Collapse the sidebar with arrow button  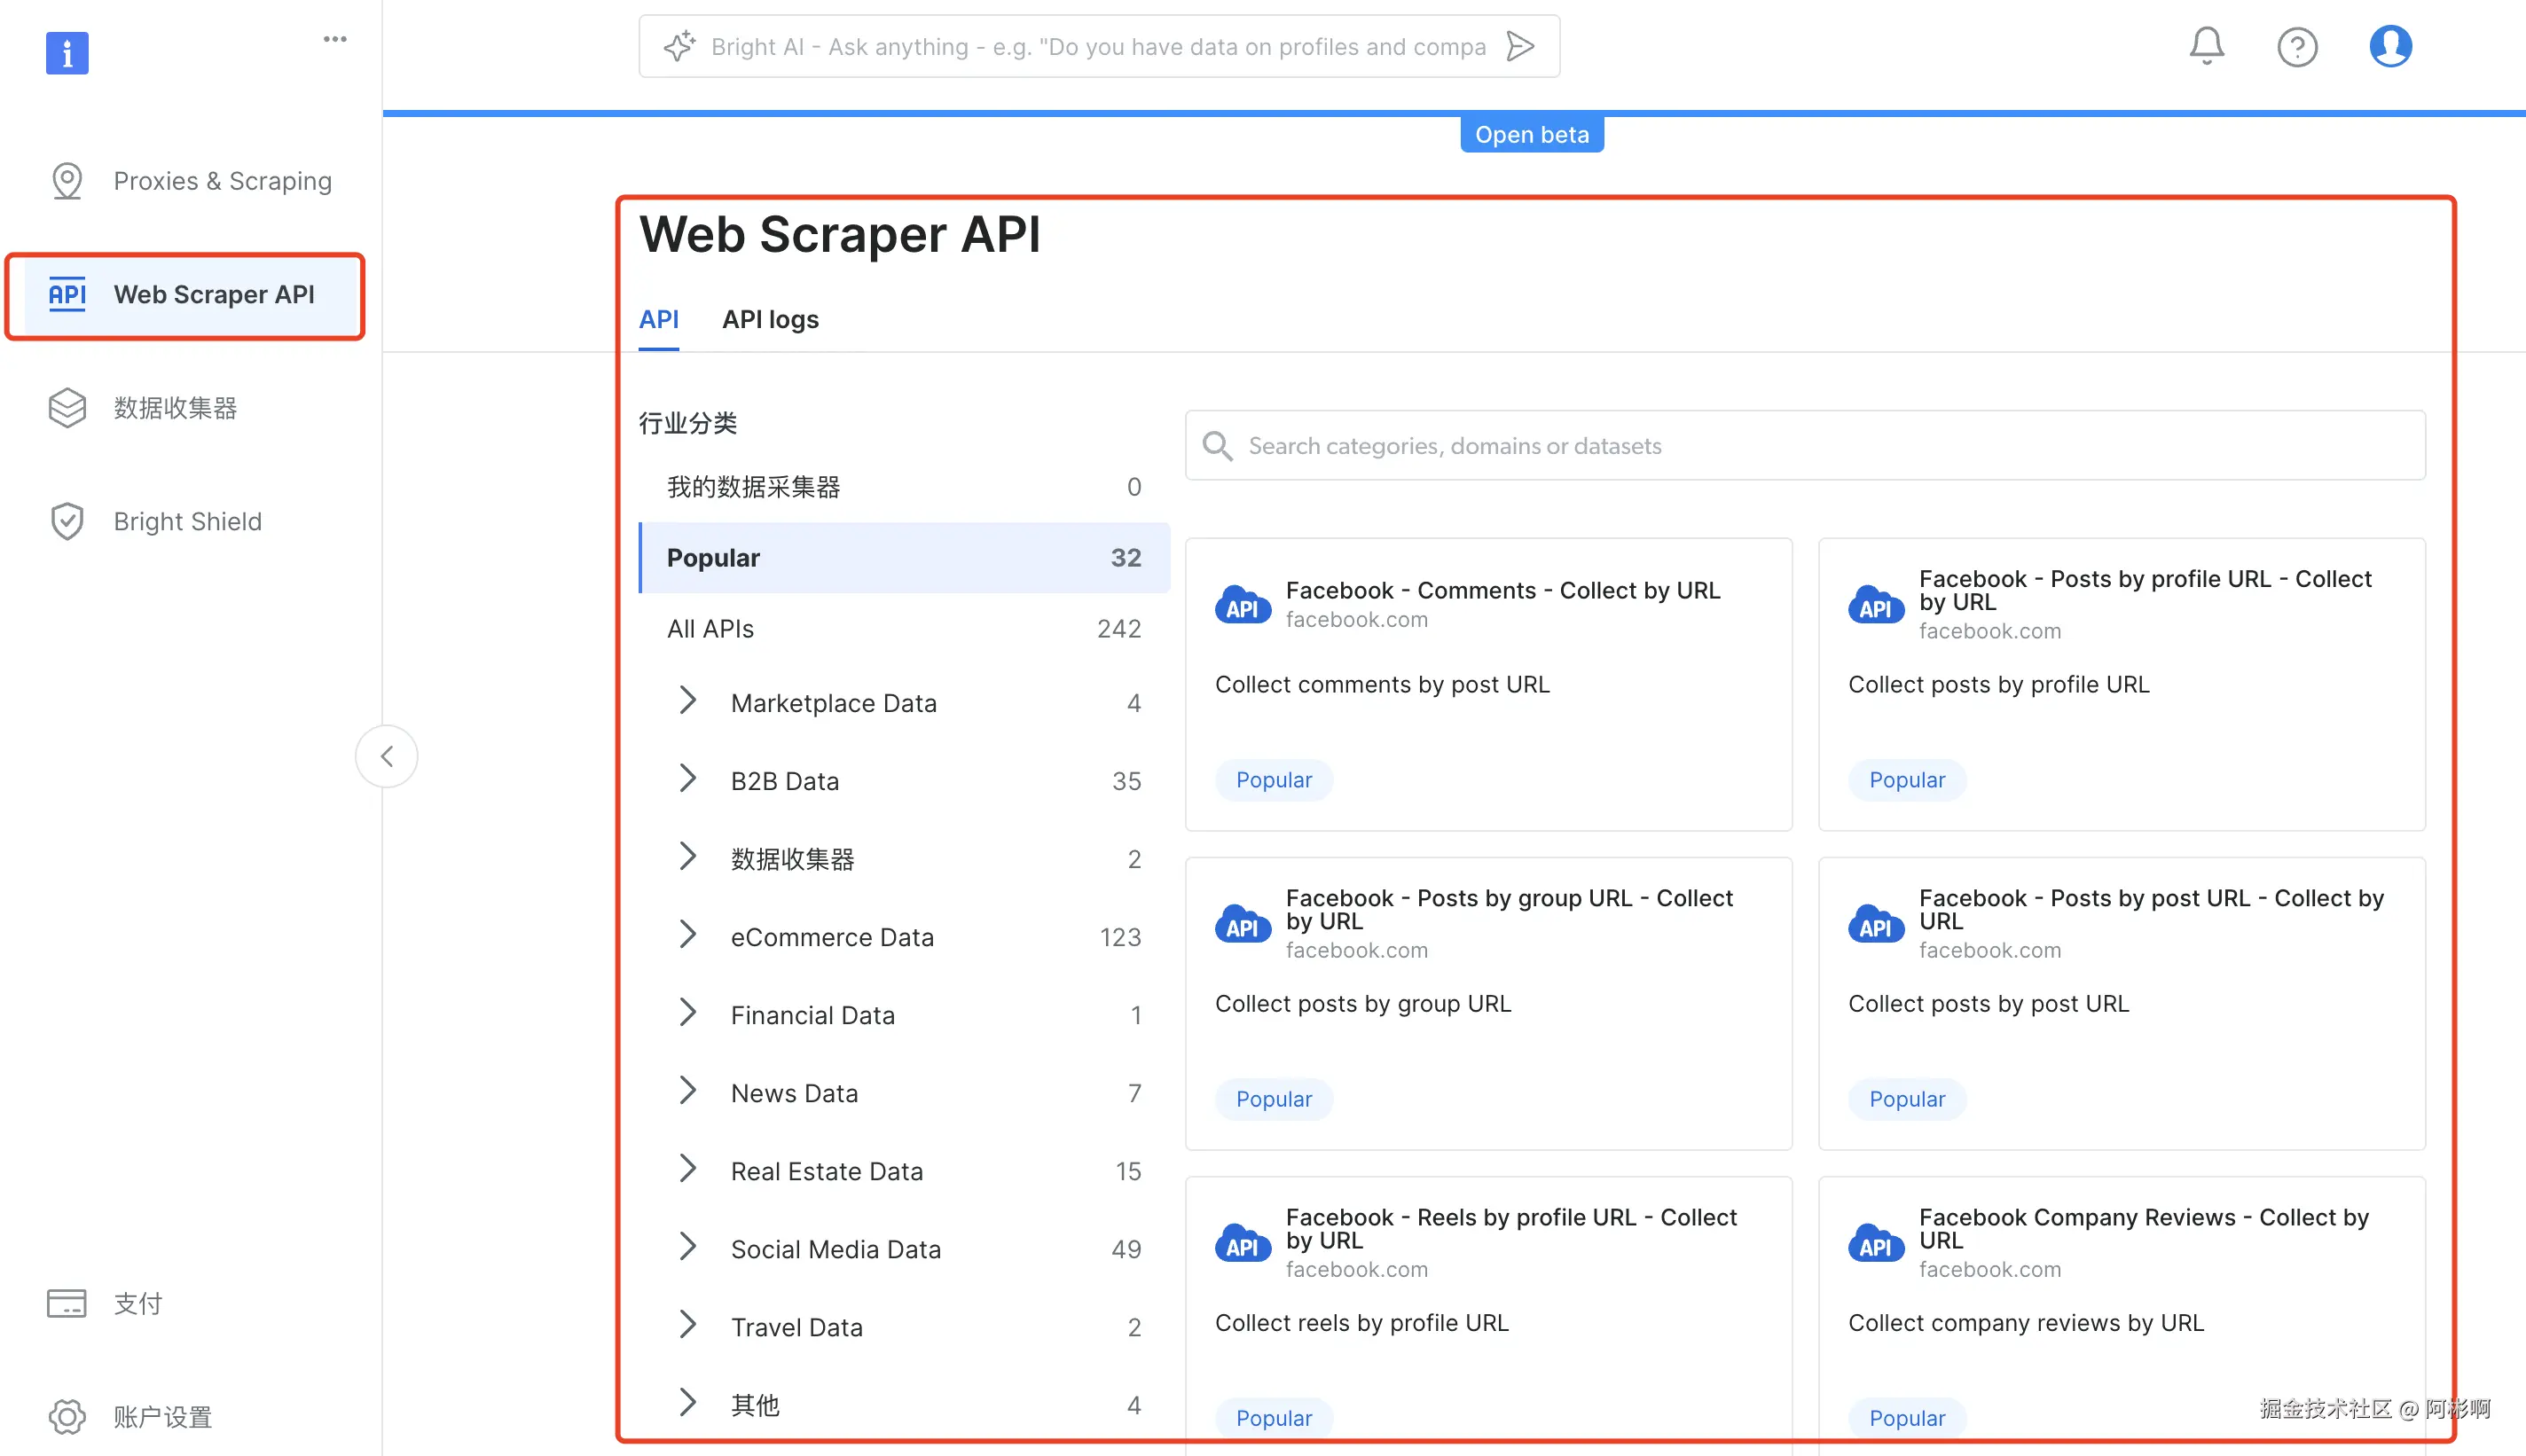coord(386,756)
